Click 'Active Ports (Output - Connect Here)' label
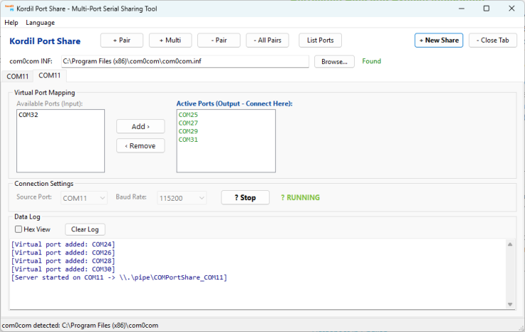The image size is (525, 332). click(234, 104)
